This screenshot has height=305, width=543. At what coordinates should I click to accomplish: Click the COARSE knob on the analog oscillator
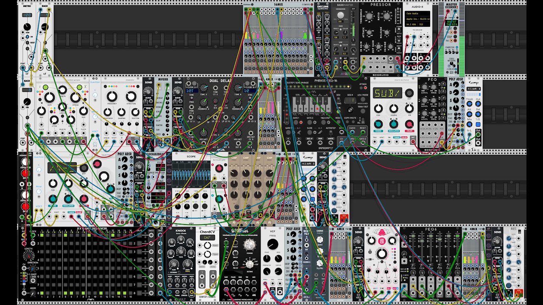pyautogui.click(x=250, y=244)
